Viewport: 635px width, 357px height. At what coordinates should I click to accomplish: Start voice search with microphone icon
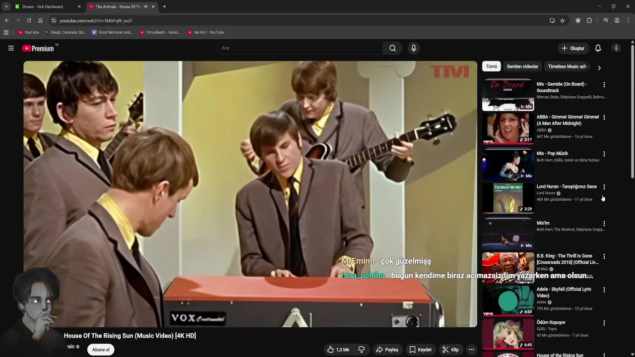pyautogui.click(x=414, y=48)
